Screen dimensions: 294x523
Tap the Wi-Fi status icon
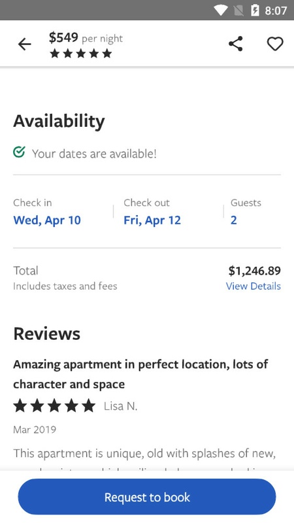220,10
